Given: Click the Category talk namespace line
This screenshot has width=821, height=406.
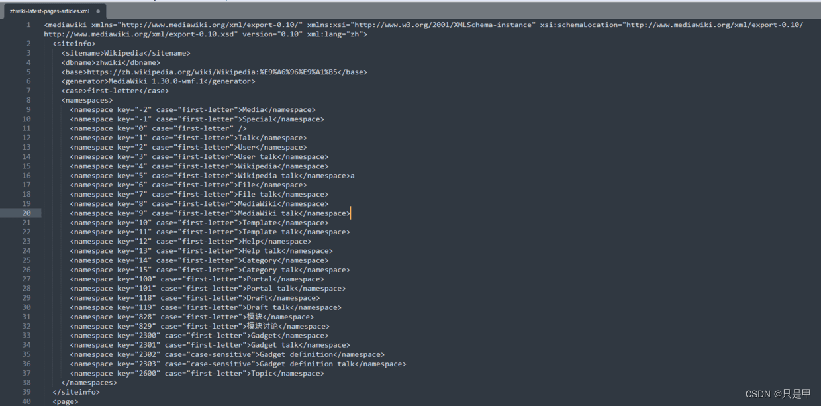Looking at the screenshot, I should tap(210, 270).
